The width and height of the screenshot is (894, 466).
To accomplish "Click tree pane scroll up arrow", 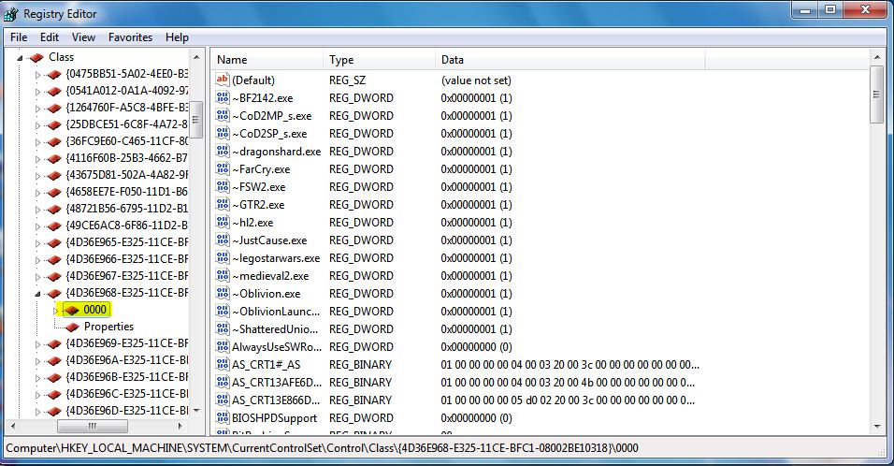I will 196,57.
